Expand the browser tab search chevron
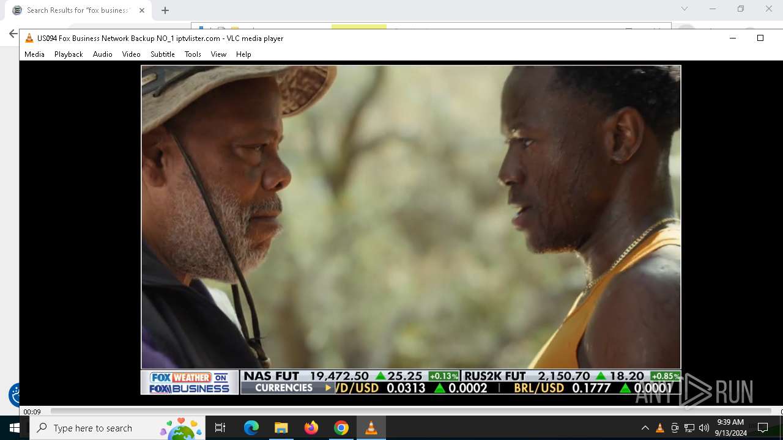The width and height of the screenshot is (783, 440). tap(685, 9)
